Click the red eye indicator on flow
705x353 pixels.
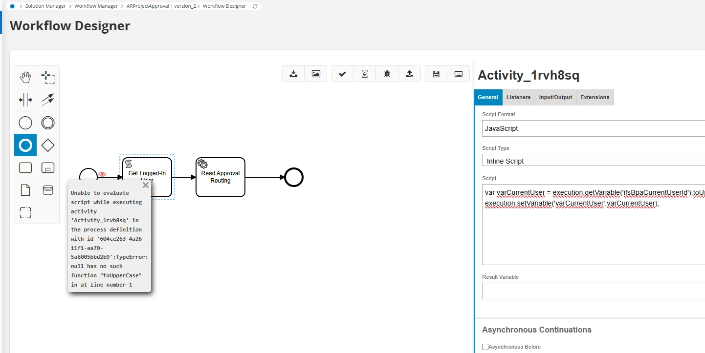[x=102, y=174]
